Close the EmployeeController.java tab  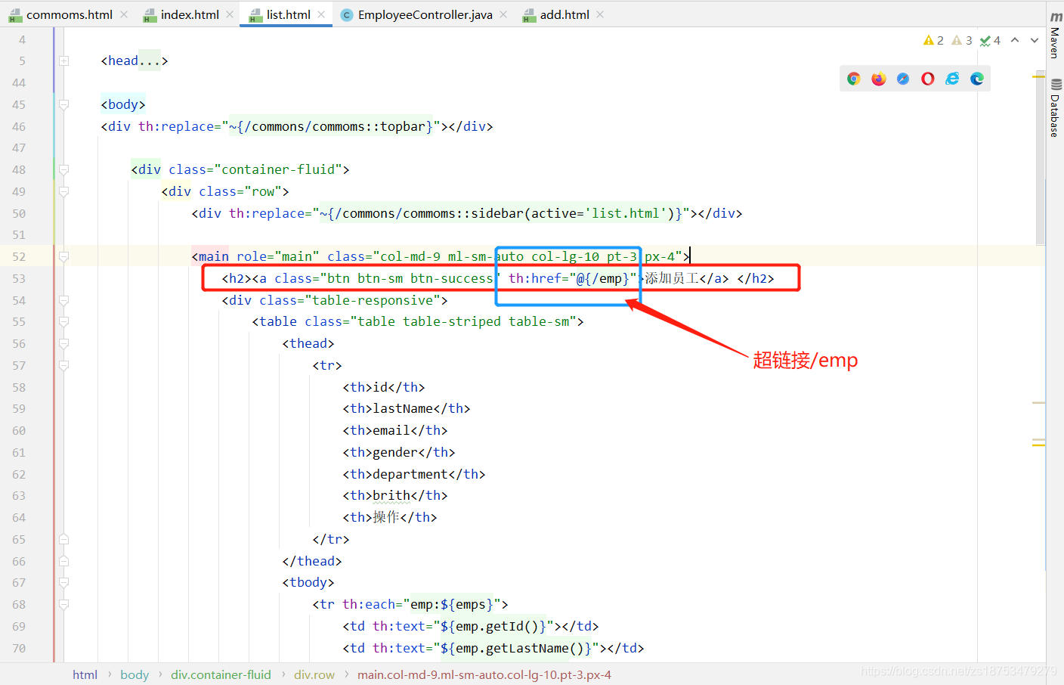tap(503, 14)
